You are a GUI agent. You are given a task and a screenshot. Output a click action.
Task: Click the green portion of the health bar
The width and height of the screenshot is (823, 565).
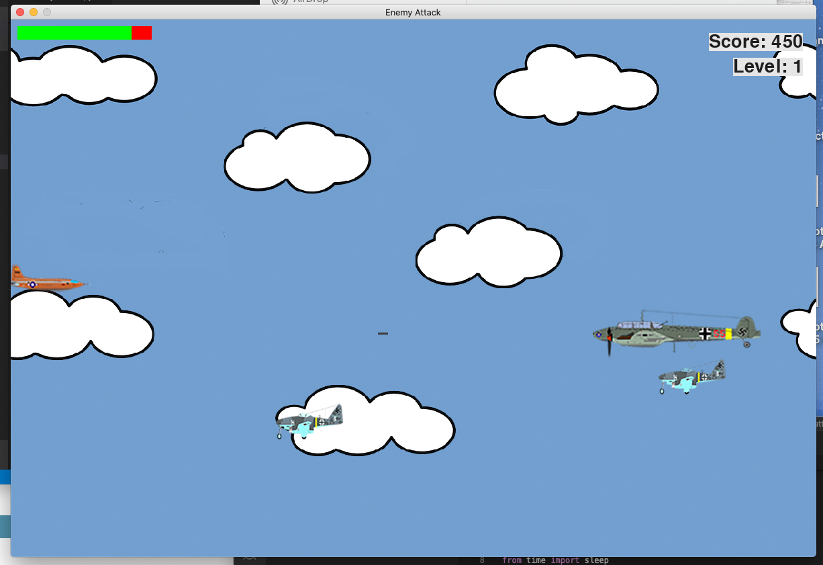74,33
